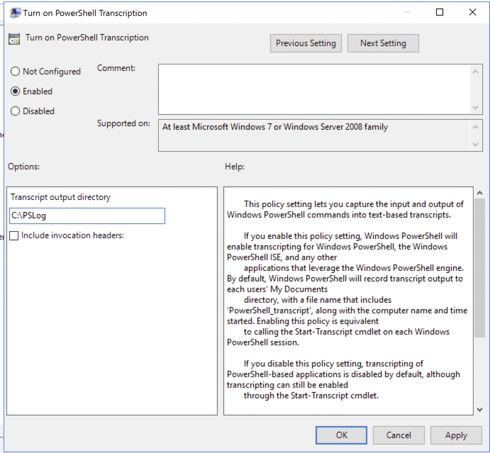Select the Enabled radio option
This screenshot has height=453, width=490.
[15, 91]
